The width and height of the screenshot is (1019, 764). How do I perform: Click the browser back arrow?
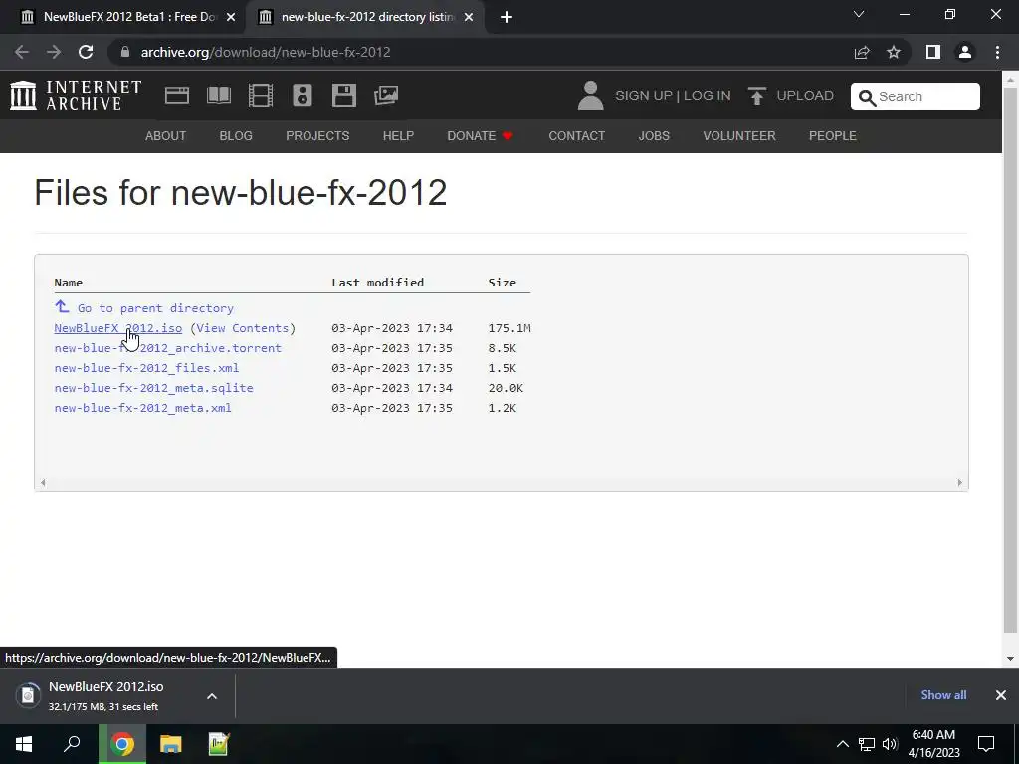22,52
